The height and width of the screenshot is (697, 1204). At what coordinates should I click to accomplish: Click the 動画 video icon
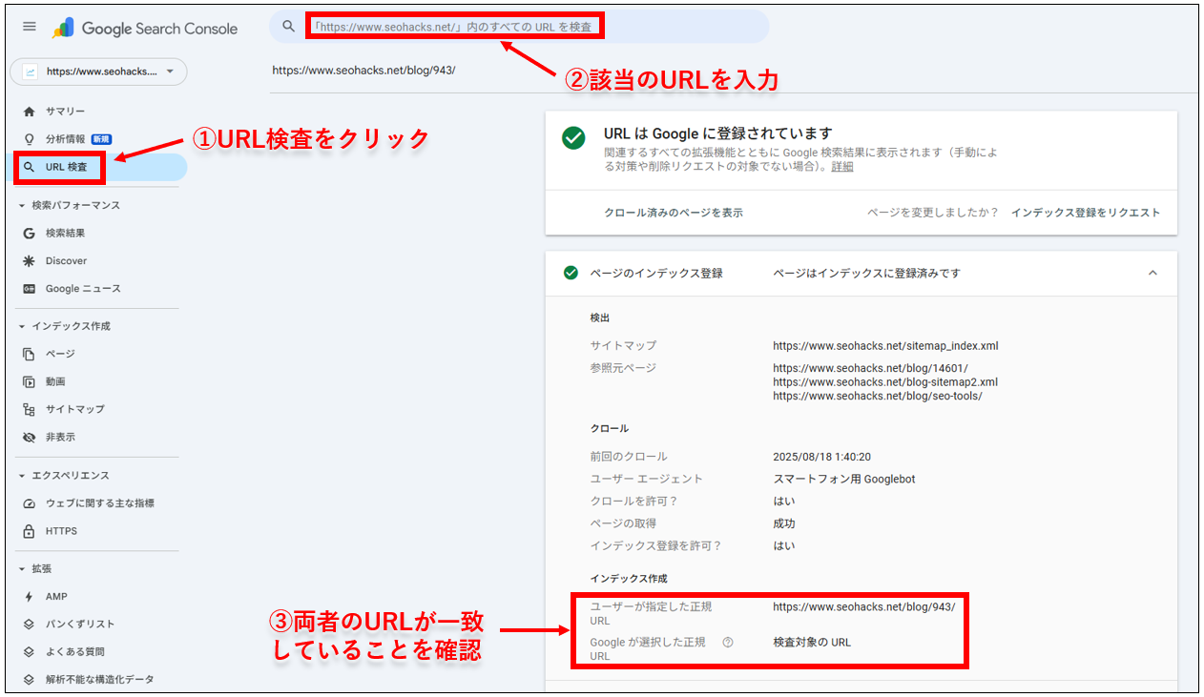pos(29,381)
